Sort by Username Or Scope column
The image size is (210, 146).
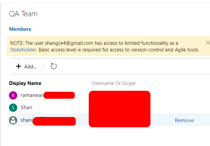click(113, 83)
